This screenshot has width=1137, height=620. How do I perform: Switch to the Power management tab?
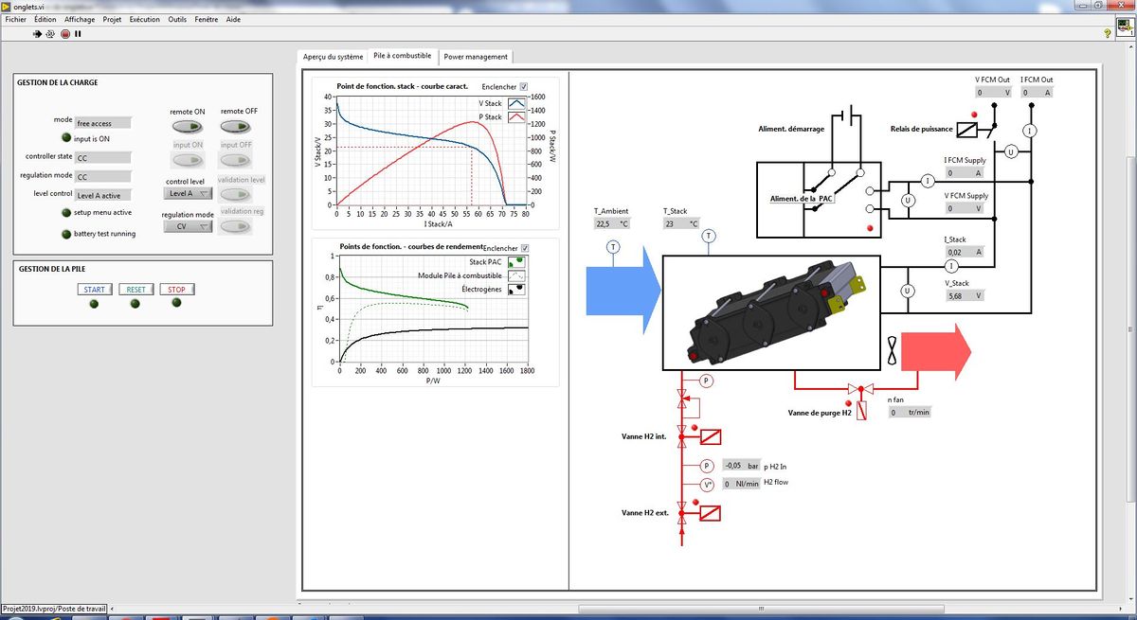tap(476, 57)
